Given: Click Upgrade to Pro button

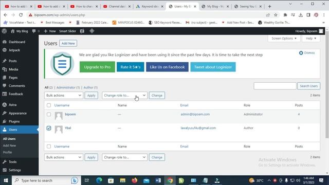Looking at the screenshot, I should (x=97, y=67).
